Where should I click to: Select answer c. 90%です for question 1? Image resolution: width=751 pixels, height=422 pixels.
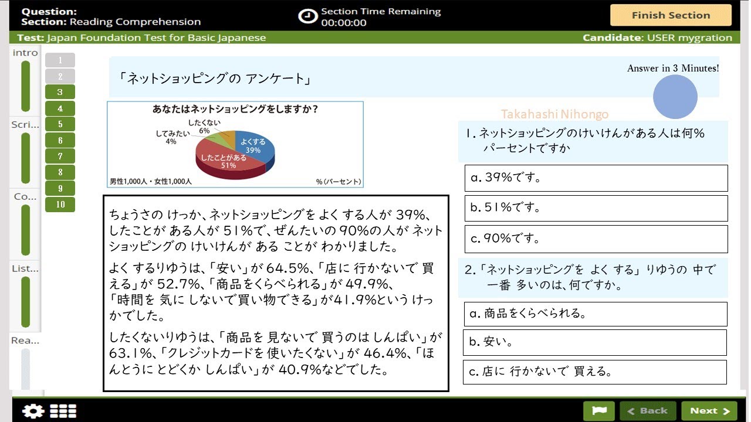596,239
